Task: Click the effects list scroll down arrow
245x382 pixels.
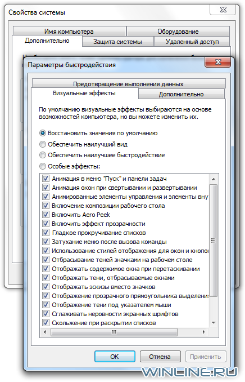Action: [x=214, y=323]
